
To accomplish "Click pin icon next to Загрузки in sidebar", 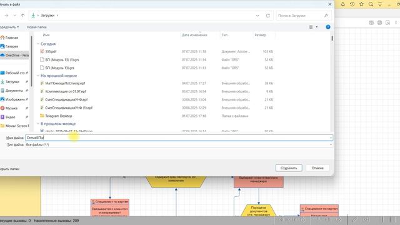I will coord(27,82).
